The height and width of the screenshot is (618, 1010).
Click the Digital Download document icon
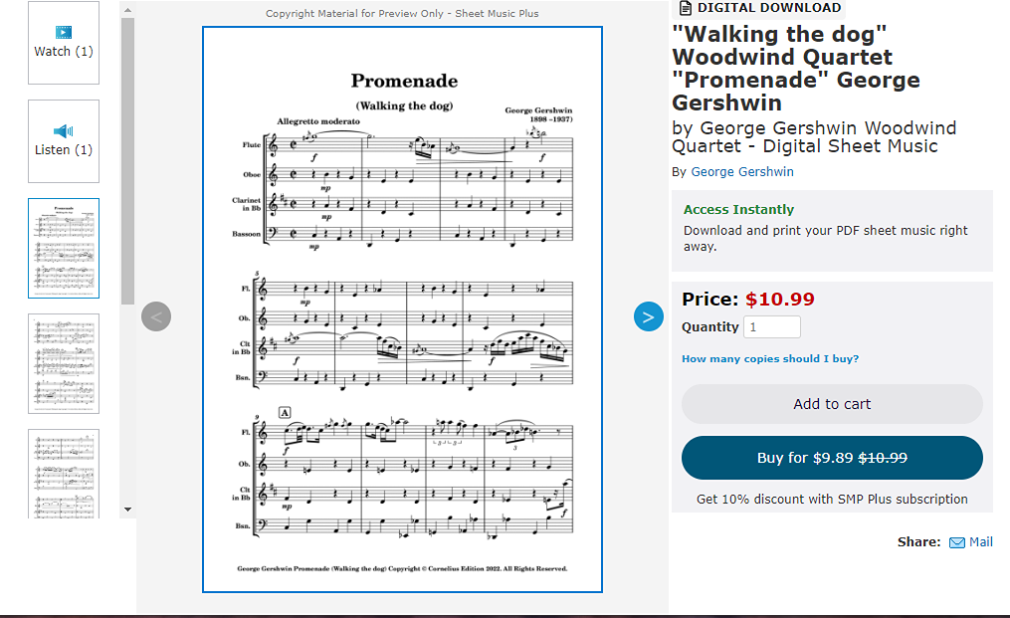(686, 8)
